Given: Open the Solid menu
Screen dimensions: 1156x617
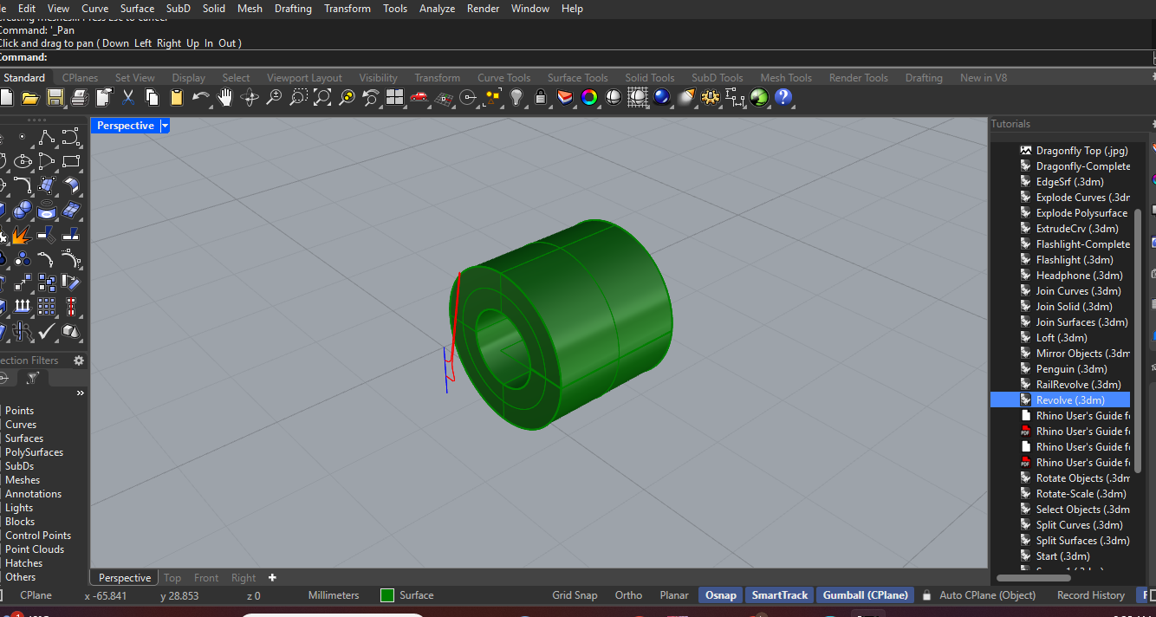Looking at the screenshot, I should [213, 8].
